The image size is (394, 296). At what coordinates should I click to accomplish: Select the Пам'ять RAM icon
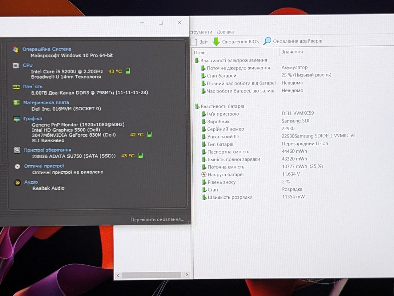[16, 87]
